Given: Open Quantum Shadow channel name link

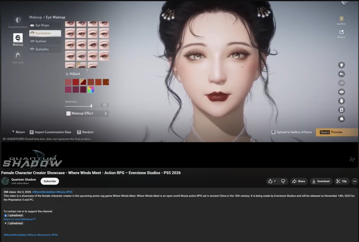Looking at the screenshot, I should (x=24, y=179).
